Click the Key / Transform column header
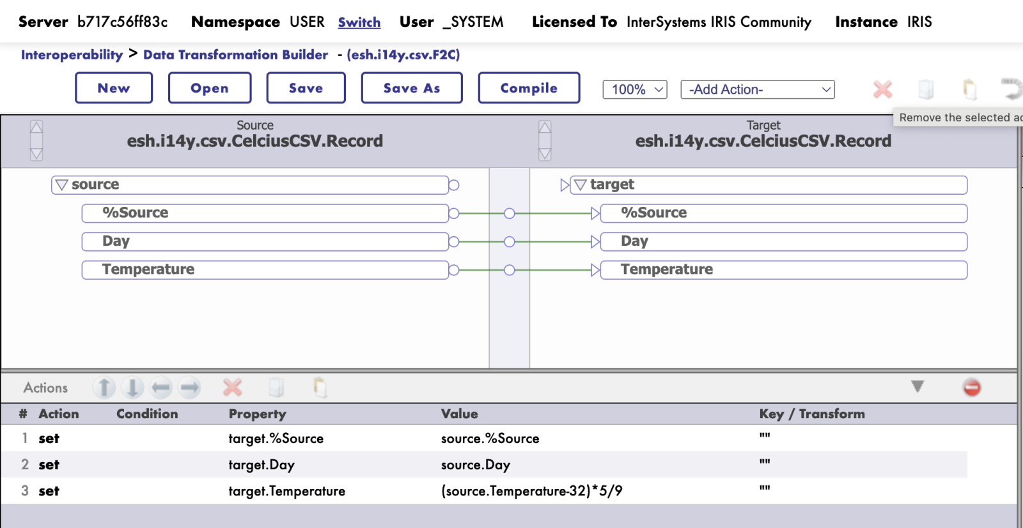Viewport: 1023px width, 528px height. coord(812,414)
